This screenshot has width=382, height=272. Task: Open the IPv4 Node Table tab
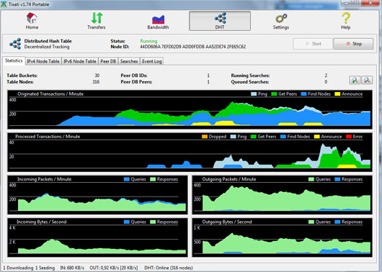tap(43, 61)
